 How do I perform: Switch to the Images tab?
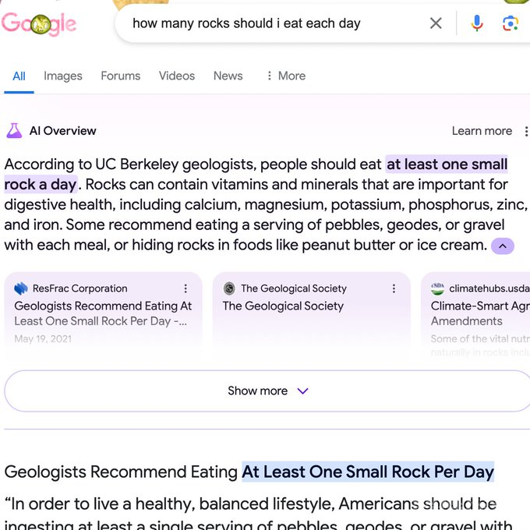coord(63,76)
